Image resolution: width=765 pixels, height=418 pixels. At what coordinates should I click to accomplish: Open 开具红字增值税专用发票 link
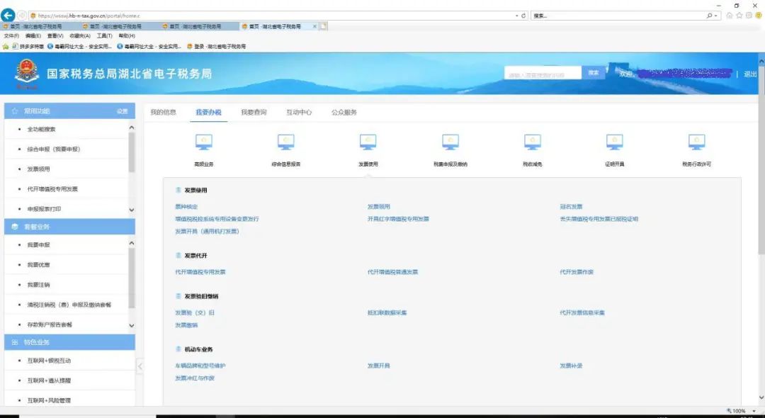(398, 219)
